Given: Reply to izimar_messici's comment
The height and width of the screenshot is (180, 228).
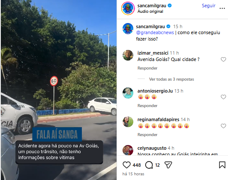Looking at the screenshot, I should pos(147,68).
